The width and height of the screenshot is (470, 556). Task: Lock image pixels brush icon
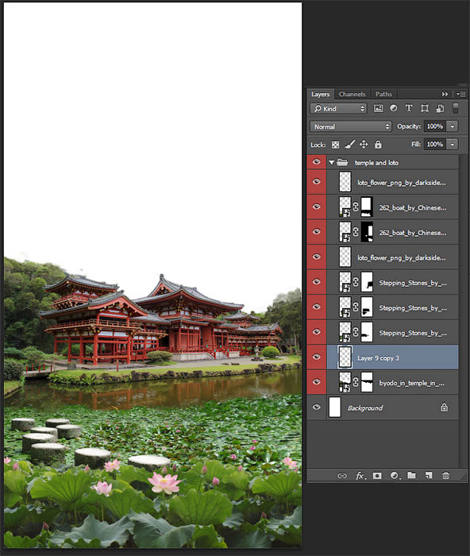(350, 145)
